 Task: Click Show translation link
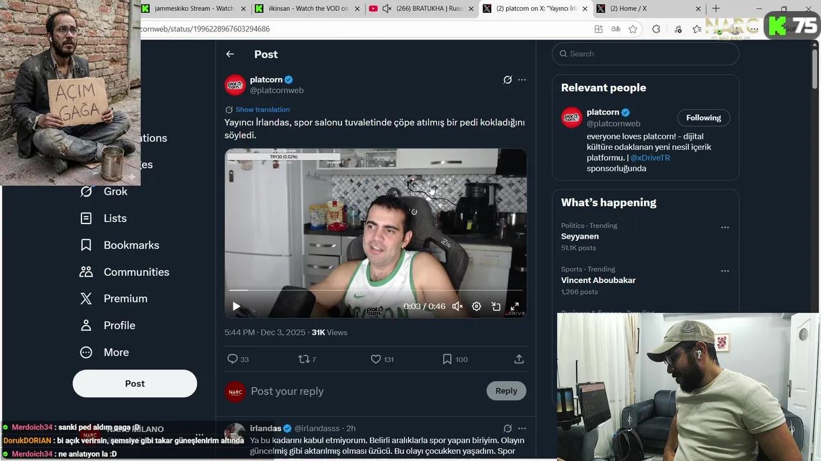pos(262,109)
